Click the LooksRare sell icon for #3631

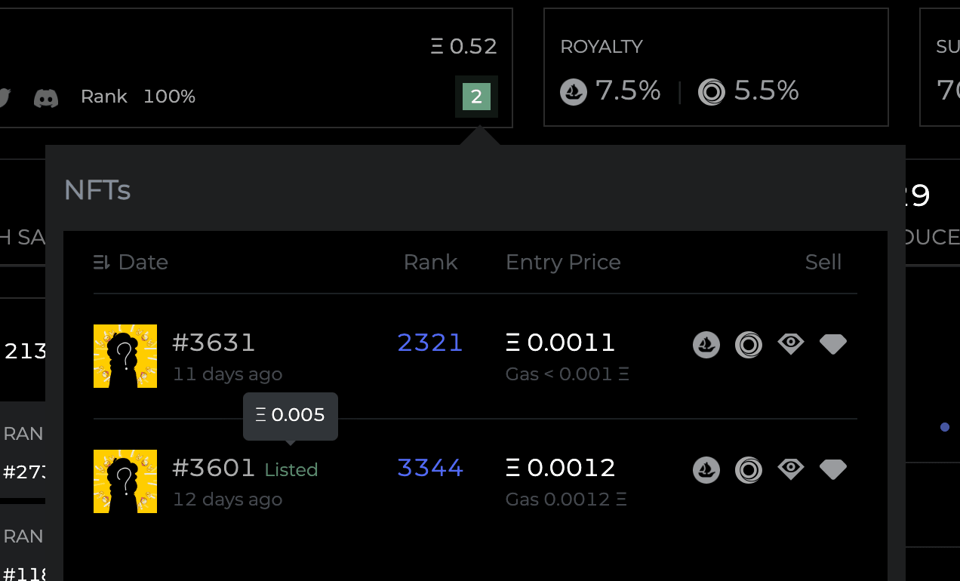tap(749, 345)
